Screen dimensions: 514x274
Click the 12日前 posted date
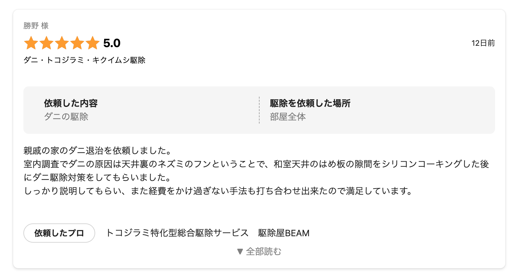[x=483, y=43]
